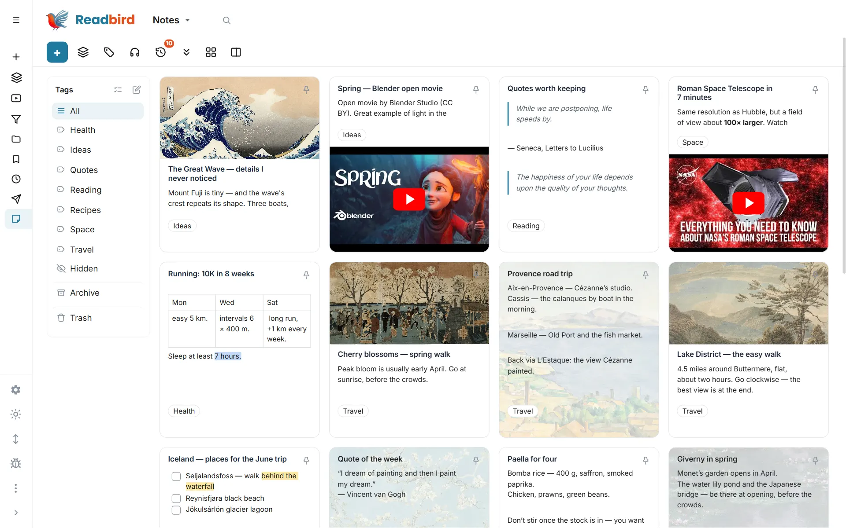Open the sidebar clock icon
The height and width of the screenshot is (528, 846).
tap(16, 179)
